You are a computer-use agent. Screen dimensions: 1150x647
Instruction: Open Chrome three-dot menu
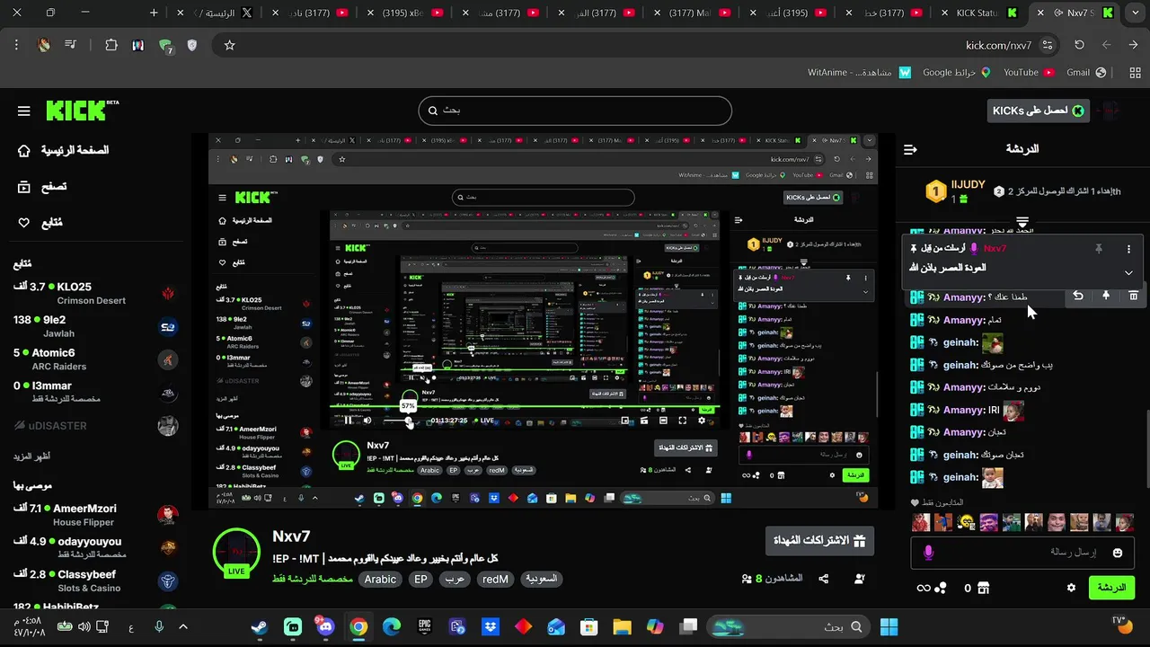(x=16, y=45)
